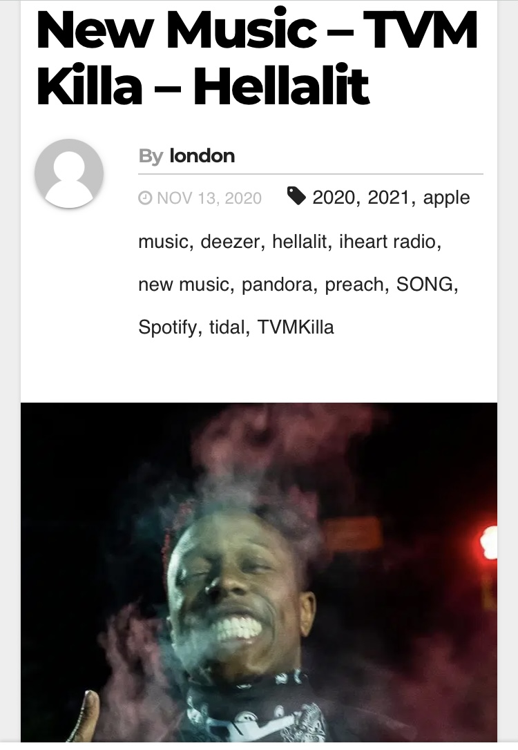Open the '2021' tag link
The height and width of the screenshot is (750, 518).
[388, 197]
